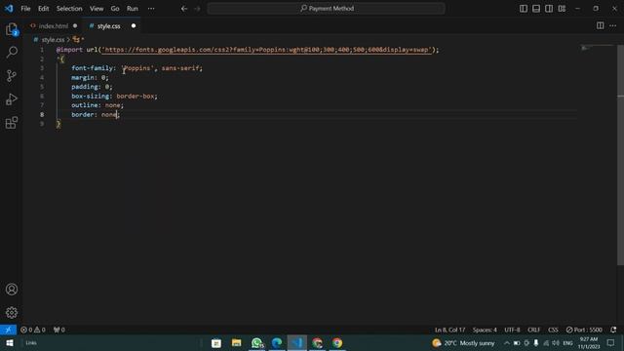Click the 'padding: 0' line
The height and width of the screenshot is (351, 624).
[x=92, y=87]
